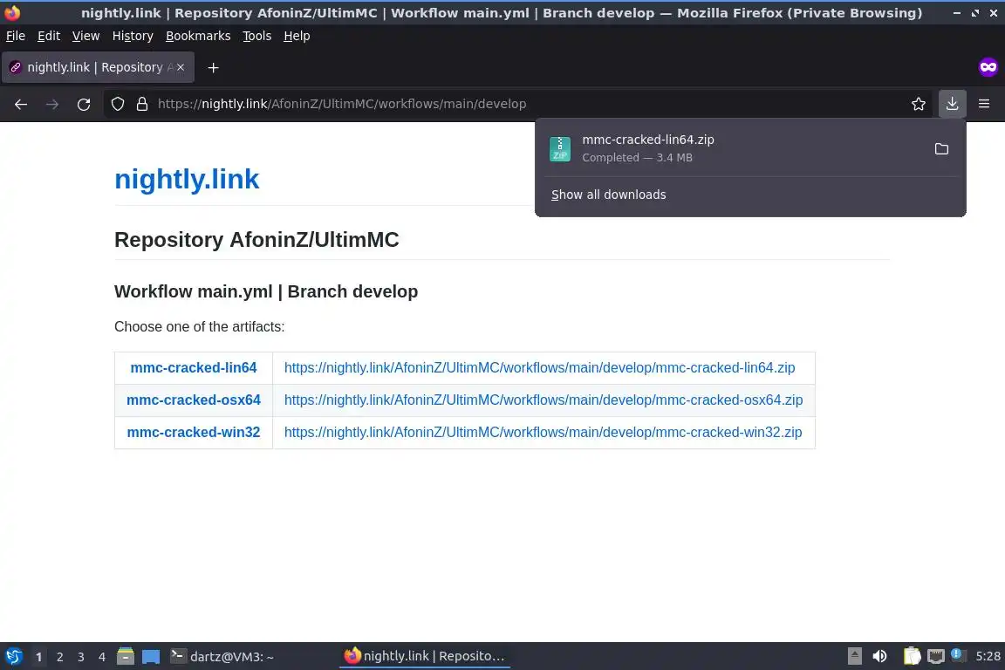Open the clipboard tray icon
This screenshot has height=670, width=1005.
tap(912, 657)
